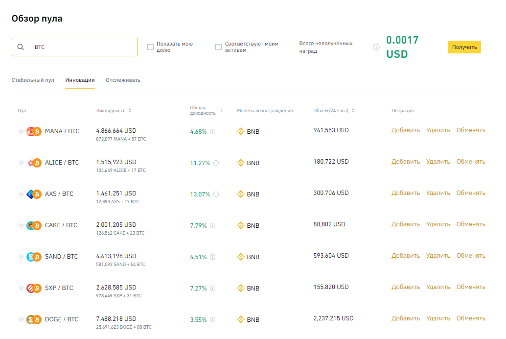The height and width of the screenshot is (339, 506).
Task: Click the SXP / BTC pair coin icon
Action: [33, 288]
